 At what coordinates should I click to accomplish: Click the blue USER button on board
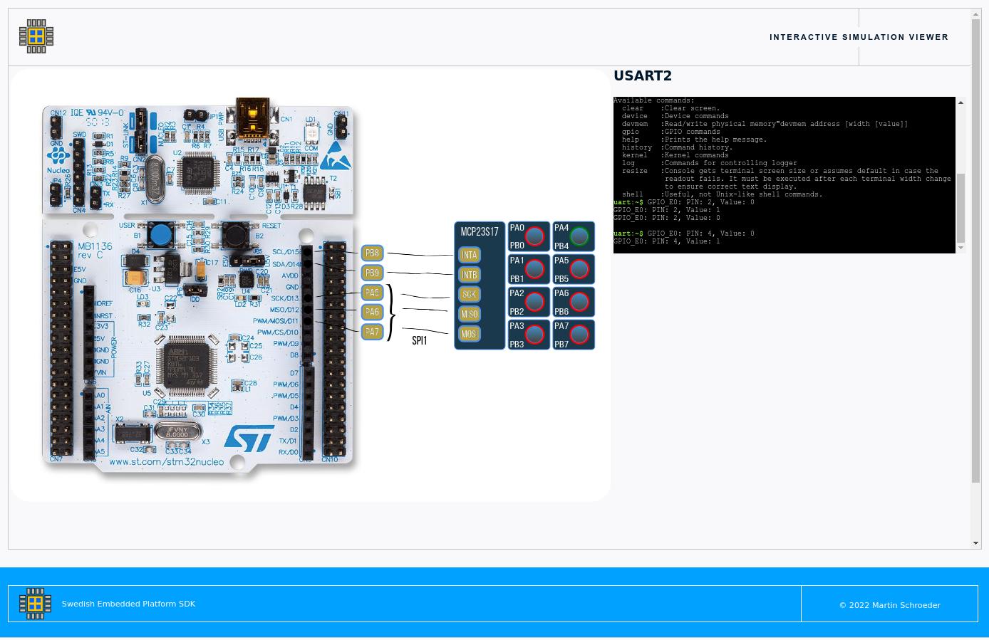[162, 234]
